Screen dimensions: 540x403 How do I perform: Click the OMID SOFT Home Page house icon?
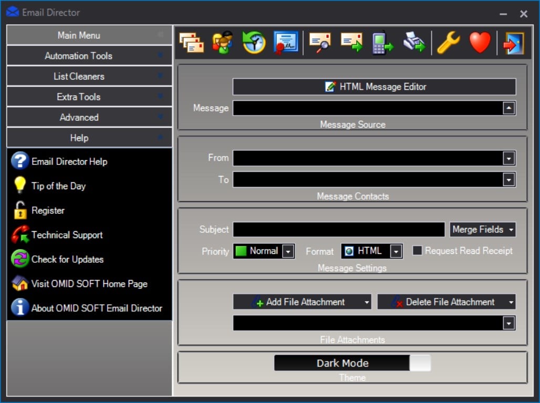(x=20, y=283)
